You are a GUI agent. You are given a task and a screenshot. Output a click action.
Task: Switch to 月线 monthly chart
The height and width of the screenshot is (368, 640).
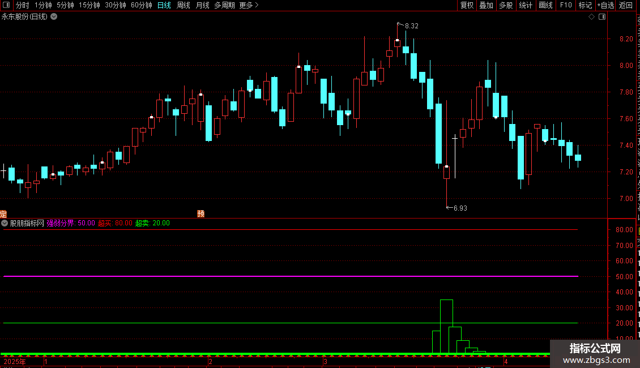202,5
